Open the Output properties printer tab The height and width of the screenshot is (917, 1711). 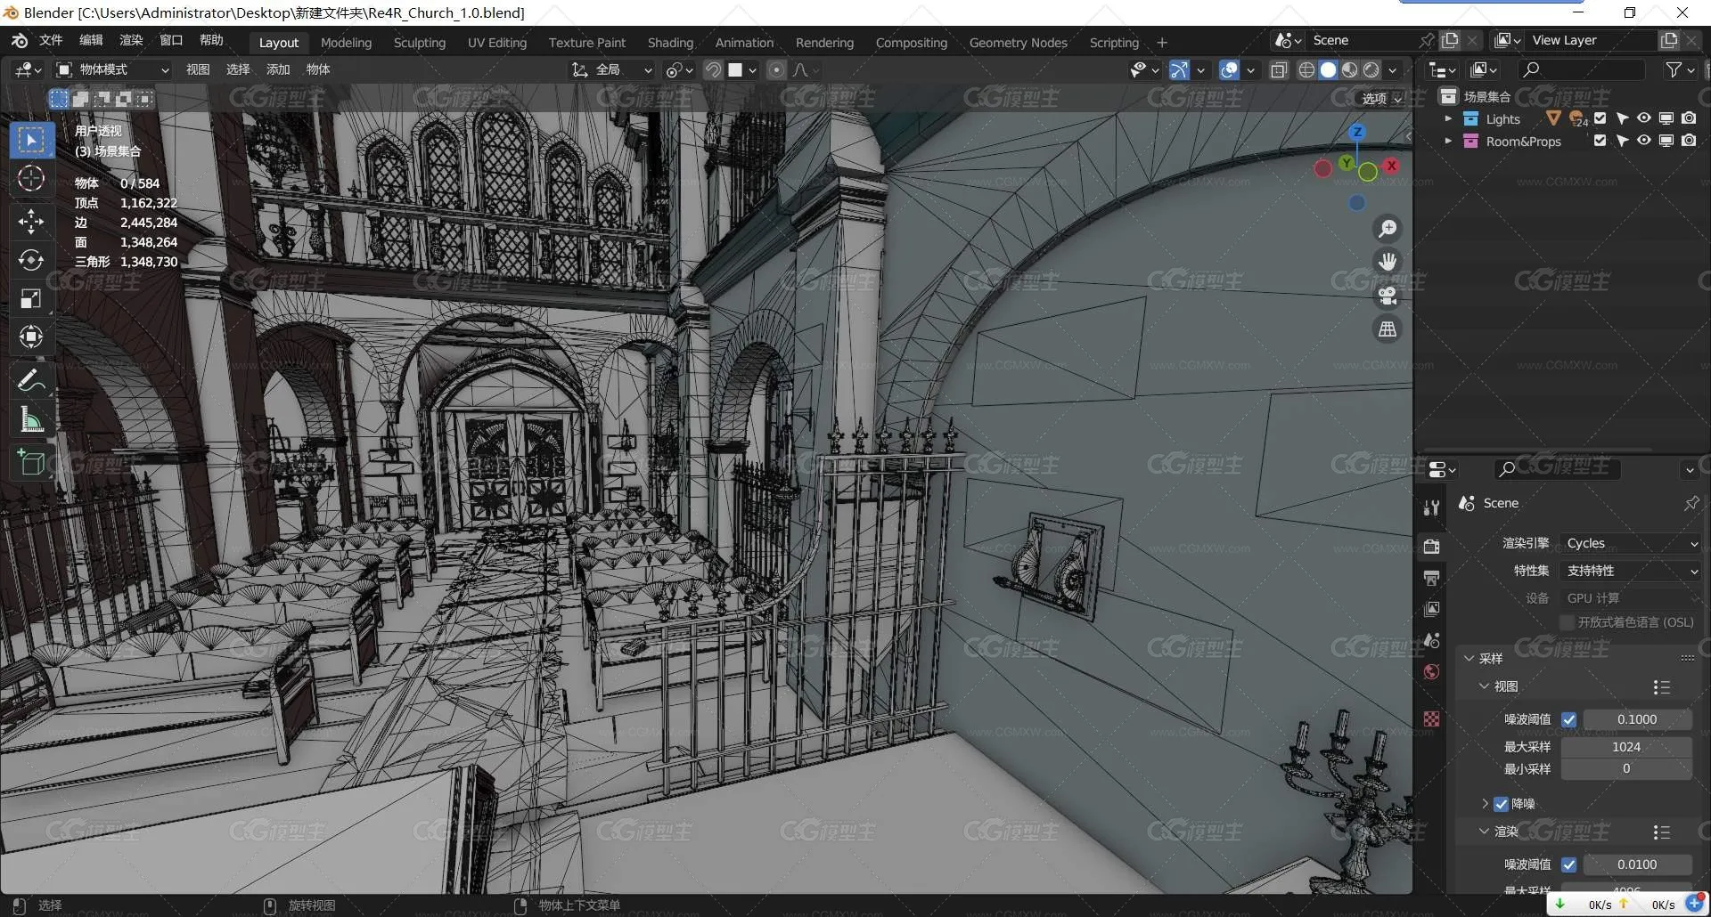(x=1432, y=578)
